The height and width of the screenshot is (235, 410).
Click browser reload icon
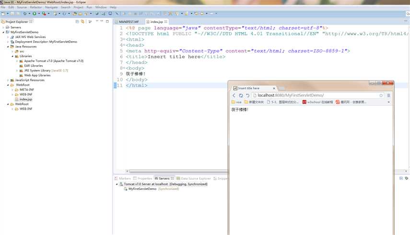tap(241, 95)
